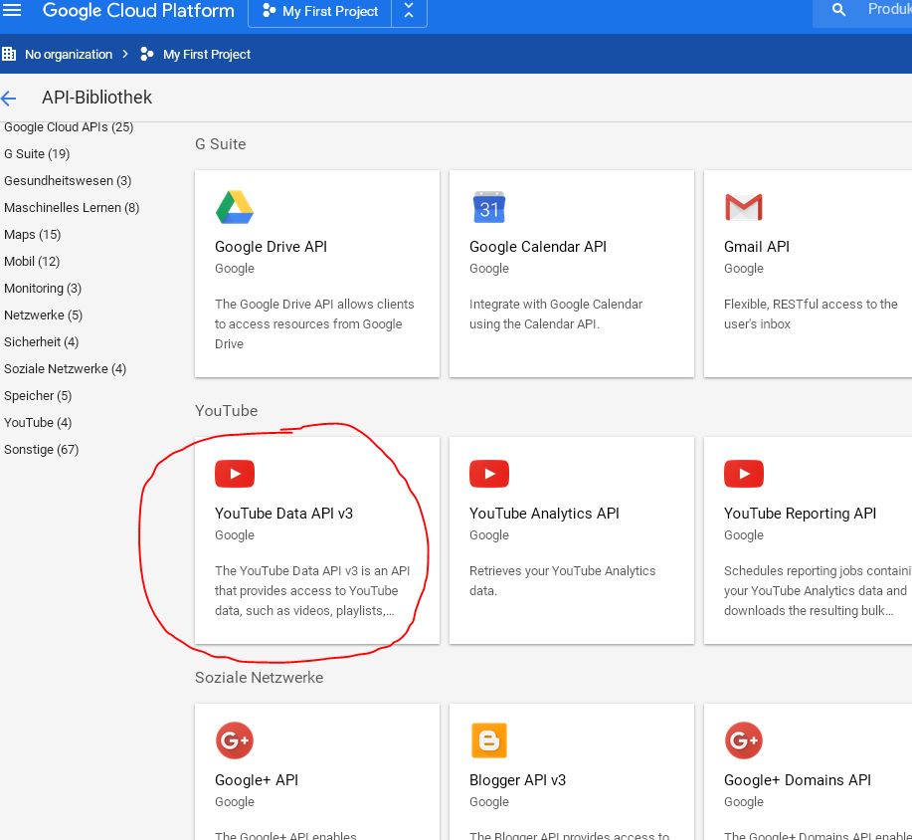Click the YouTube Reporting API description text
Image resolution: width=912 pixels, height=840 pixels.
(x=818, y=590)
